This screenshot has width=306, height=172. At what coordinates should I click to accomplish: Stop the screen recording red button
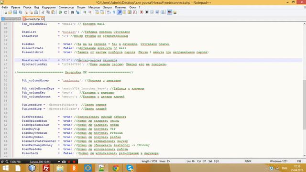pyautogui.click(x=74, y=161)
